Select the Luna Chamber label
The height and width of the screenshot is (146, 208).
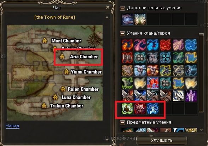pos(76,97)
